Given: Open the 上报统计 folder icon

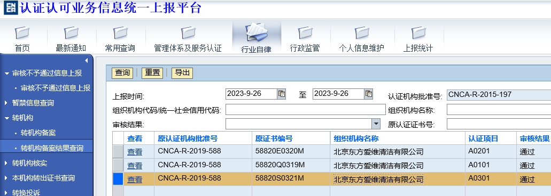Looking at the screenshot, I should coord(418,33).
